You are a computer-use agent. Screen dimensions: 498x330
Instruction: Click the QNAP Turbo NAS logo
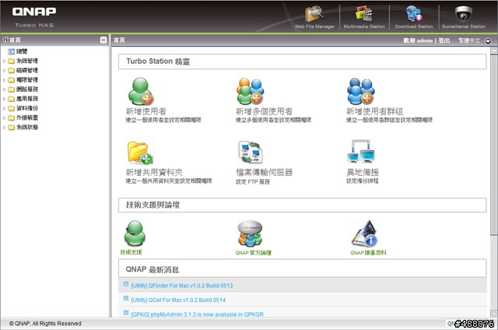pyautogui.click(x=34, y=17)
